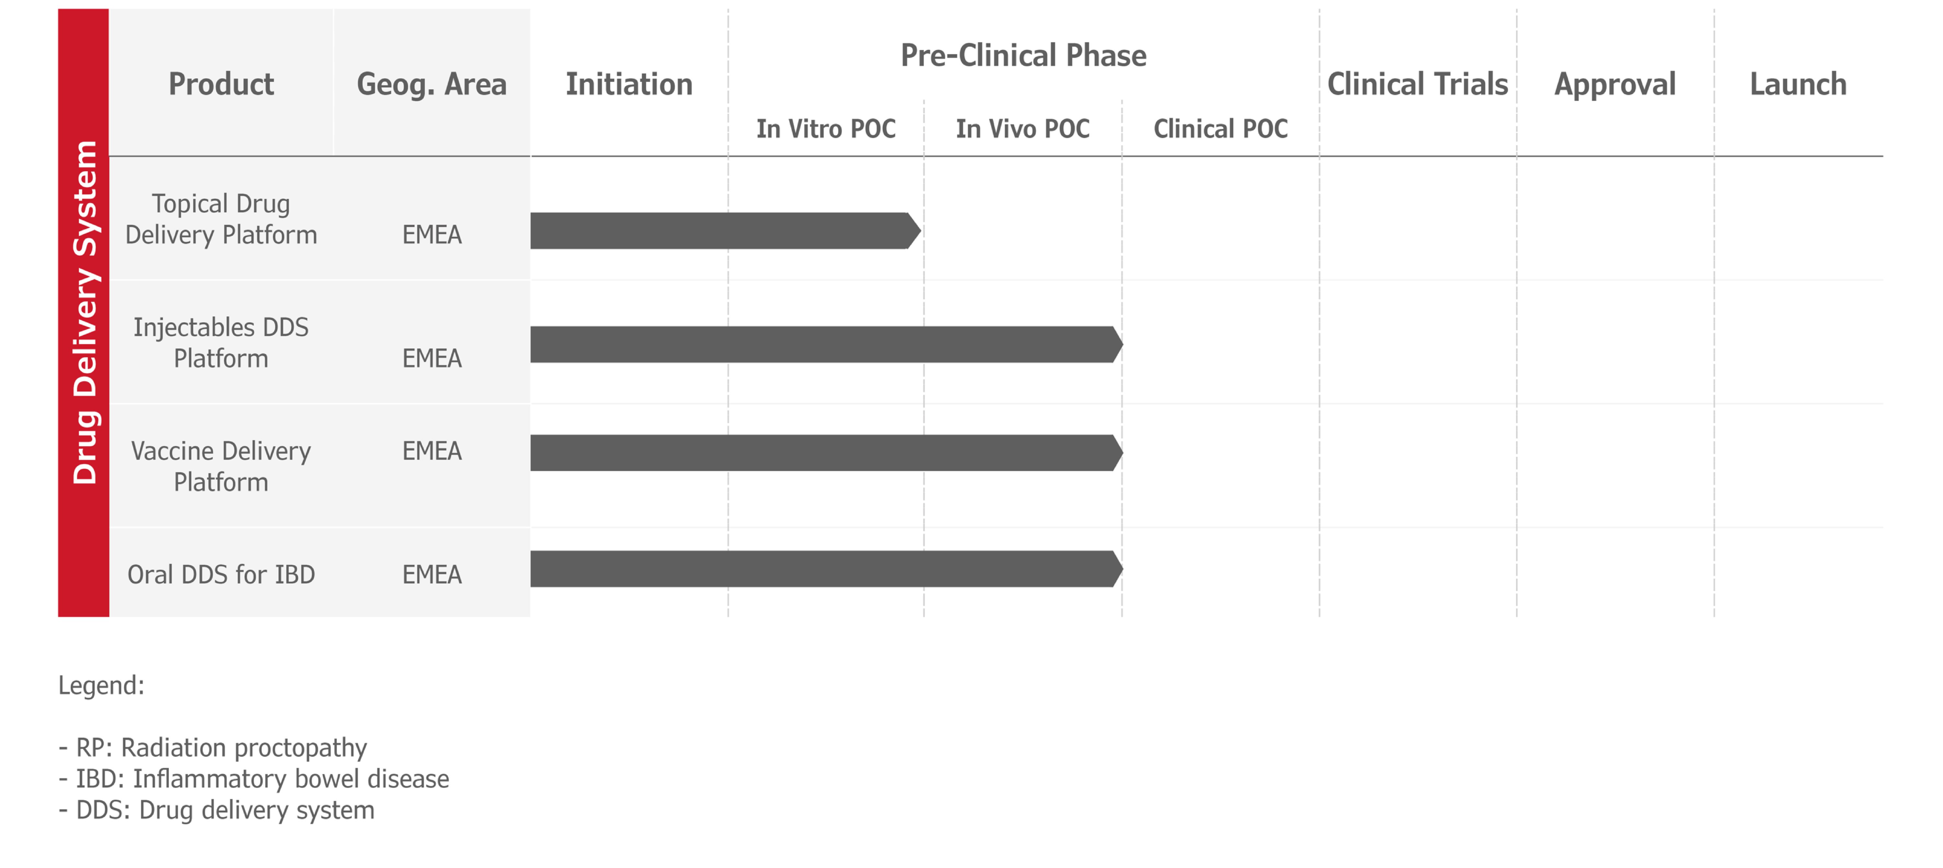Click the Injectables DDS Platform product name

(x=221, y=343)
